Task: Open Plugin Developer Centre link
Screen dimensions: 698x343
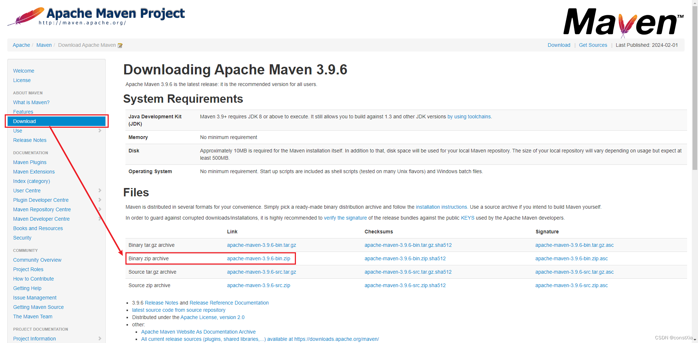Action: tap(41, 200)
